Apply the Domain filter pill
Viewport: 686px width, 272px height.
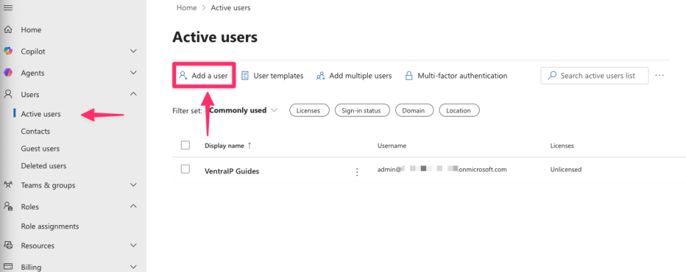point(414,111)
